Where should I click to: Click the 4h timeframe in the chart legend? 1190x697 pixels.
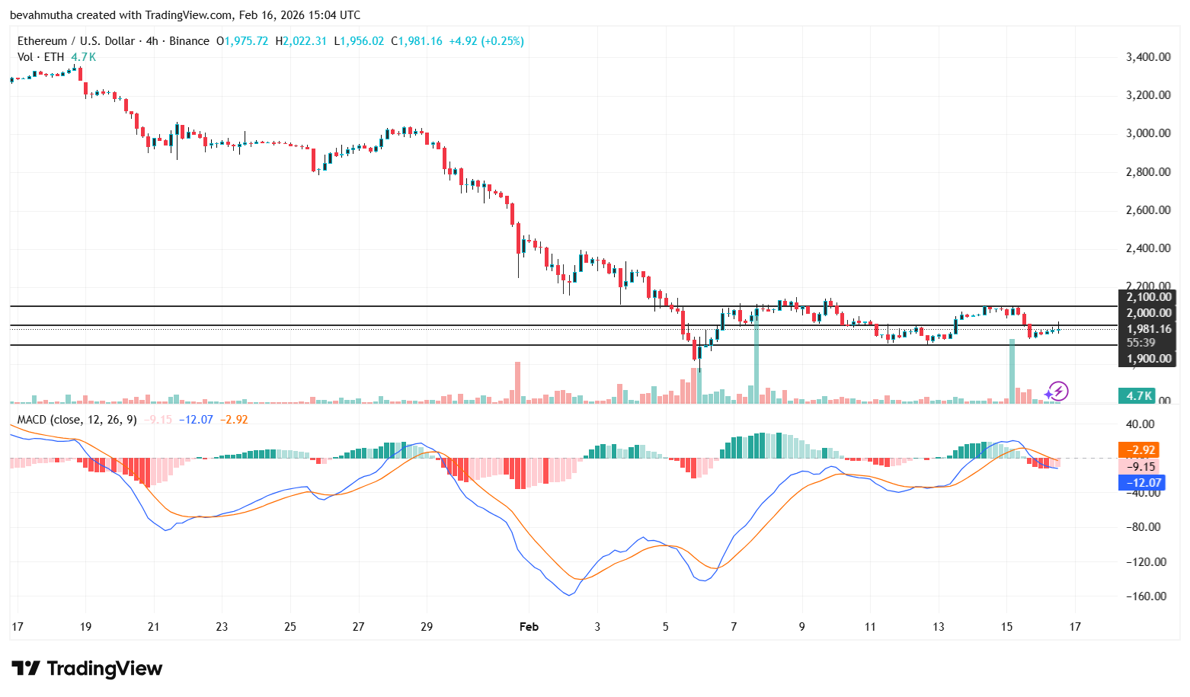pyautogui.click(x=150, y=41)
